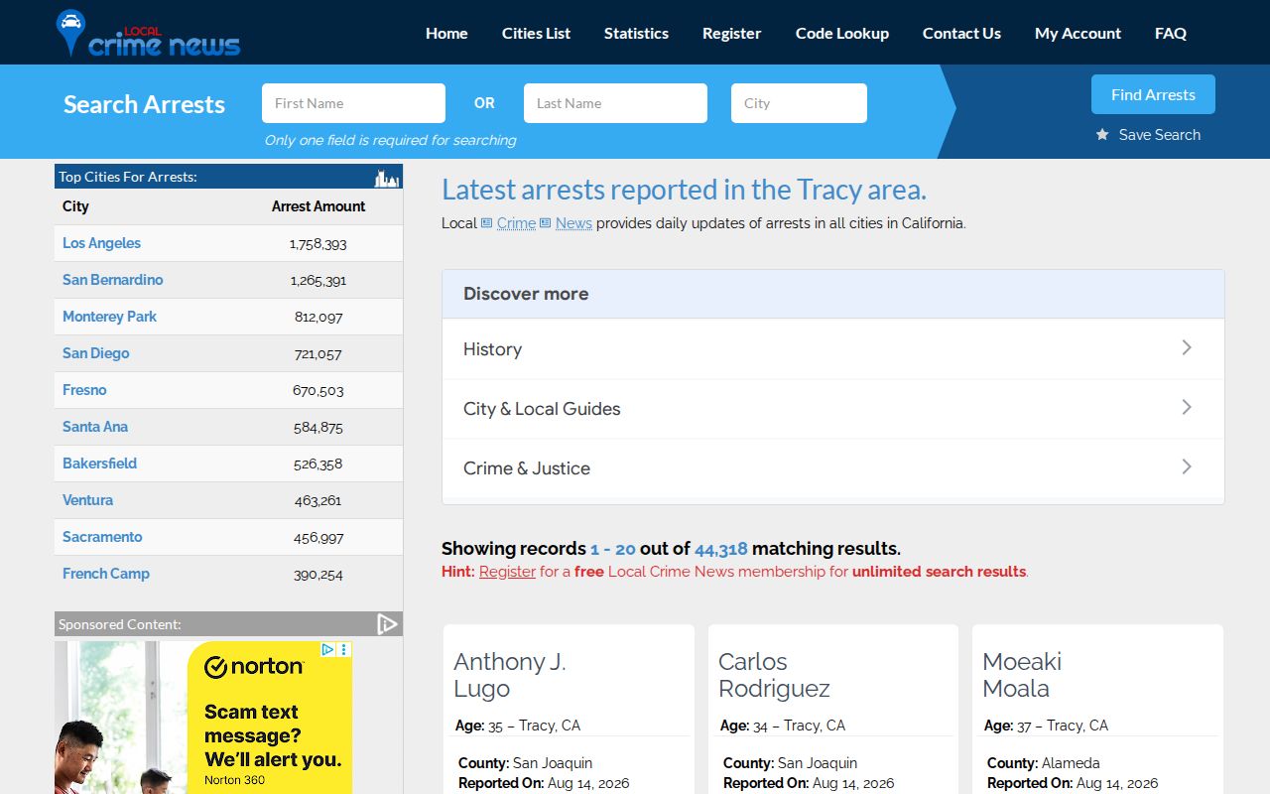Open the San Diego arrests link
The image size is (1270, 794).
95,353
